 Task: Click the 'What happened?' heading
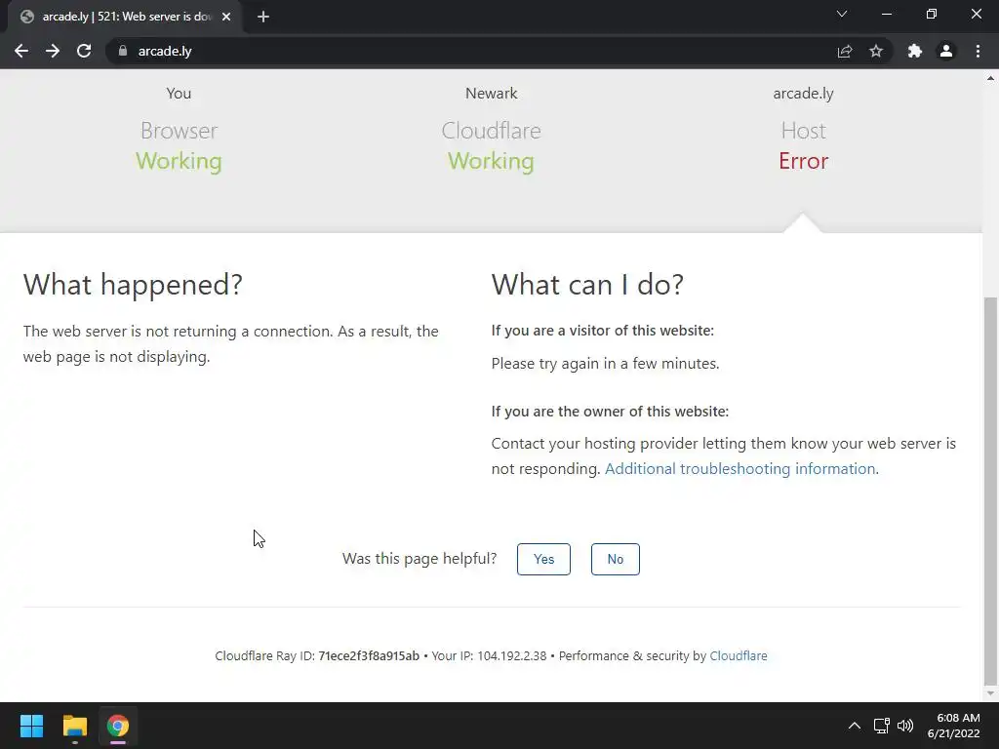(133, 284)
